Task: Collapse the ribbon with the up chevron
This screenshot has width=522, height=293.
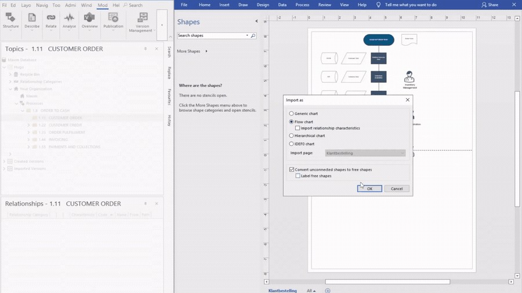Action: (171, 37)
